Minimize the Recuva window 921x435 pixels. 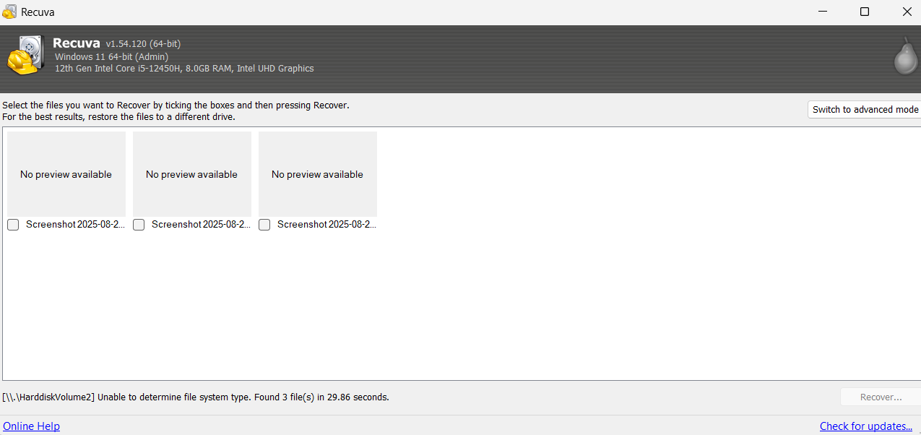(x=823, y=12)
